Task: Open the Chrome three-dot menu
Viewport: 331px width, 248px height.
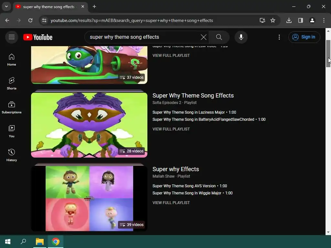Action: 324,20
